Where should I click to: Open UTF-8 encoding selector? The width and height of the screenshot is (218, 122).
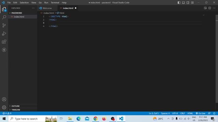[x=175, y=114]
